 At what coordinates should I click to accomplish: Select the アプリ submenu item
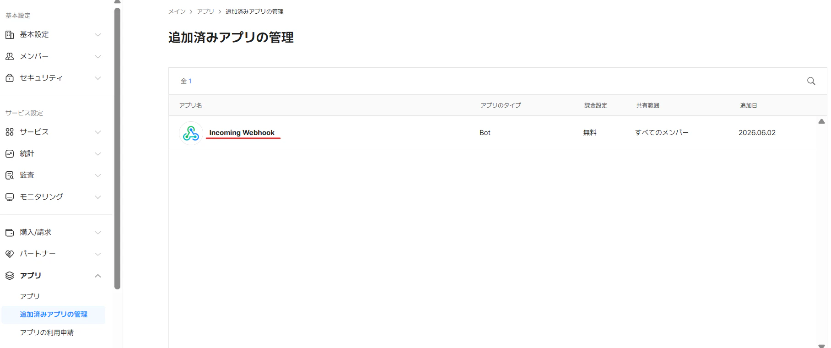(30, 296)
